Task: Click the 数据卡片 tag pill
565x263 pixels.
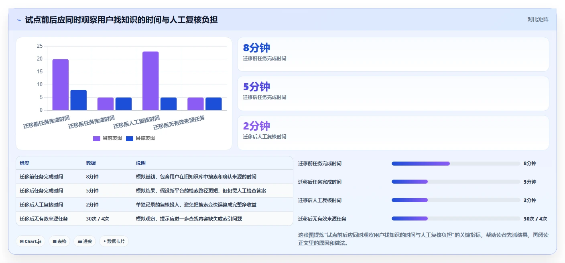Action: coord(114,241)
